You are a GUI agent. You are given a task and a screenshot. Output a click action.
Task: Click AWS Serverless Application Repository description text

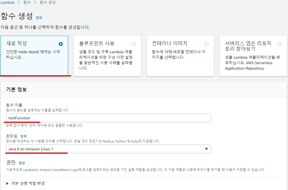[252, 63]
